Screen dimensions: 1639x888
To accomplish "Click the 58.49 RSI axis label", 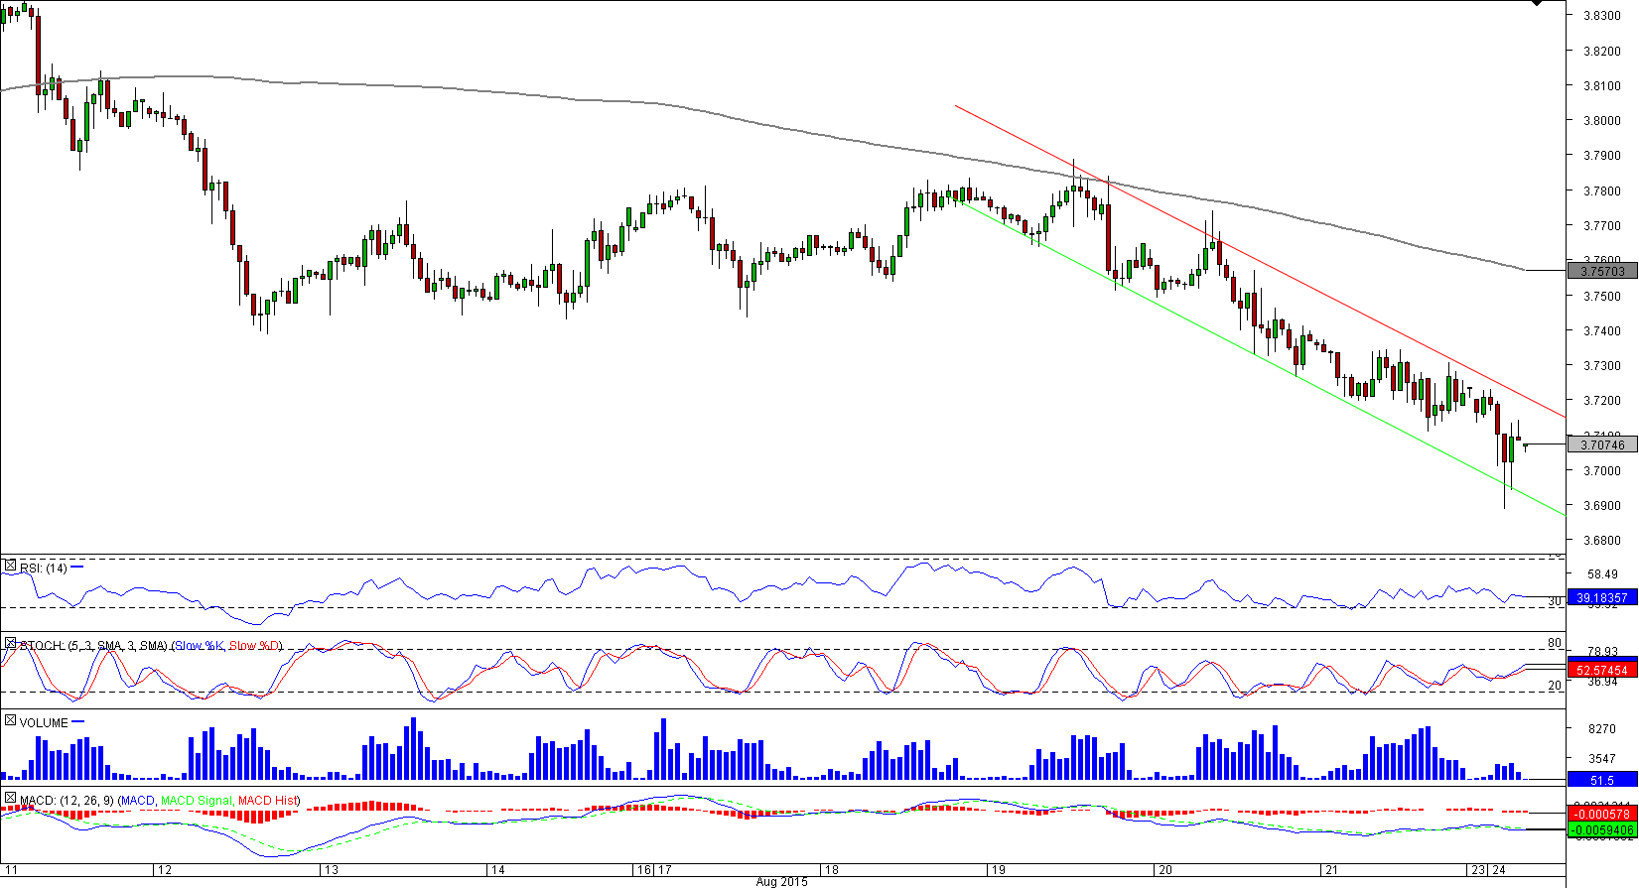I will [x=1601, y=574].
